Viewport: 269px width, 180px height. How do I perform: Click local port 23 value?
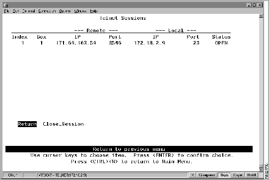196,43
